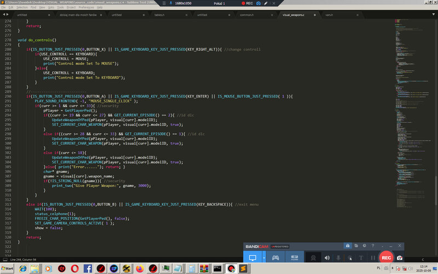The width and height of the screenshot is (438, 274).
Task: Click the Bandicam lock icon
Action: pyautogui.click(x=347, y=246)
